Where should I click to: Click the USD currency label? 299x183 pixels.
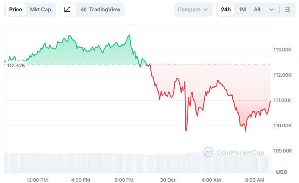(282, 171)
